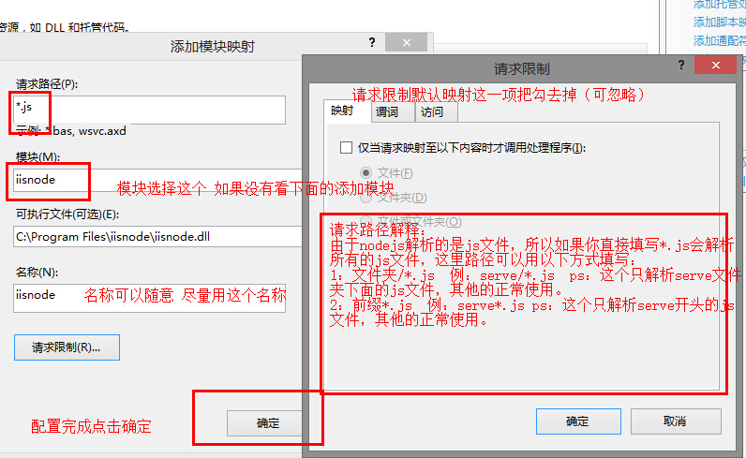Confirm 添加模块映射 dialog with 确定
Viewport: 746px width, 458px height.
pyautogui.click(x=267, y=422)
